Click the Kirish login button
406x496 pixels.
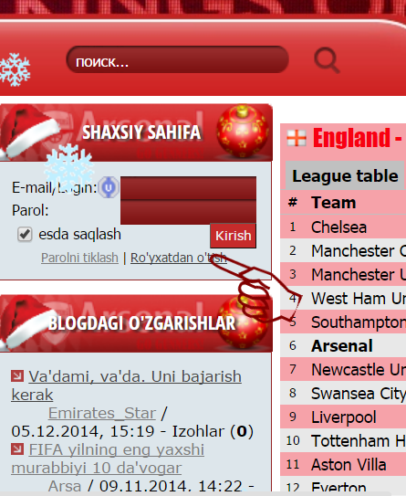(x=234, y=236)
